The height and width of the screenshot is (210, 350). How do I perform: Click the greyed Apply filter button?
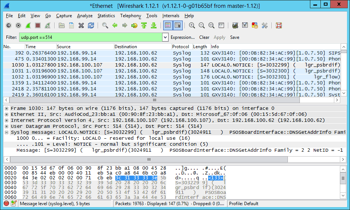[x=219, y=37]
